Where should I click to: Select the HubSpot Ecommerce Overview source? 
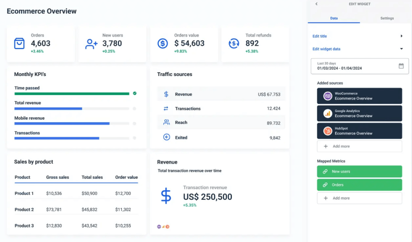coord(359,131)
